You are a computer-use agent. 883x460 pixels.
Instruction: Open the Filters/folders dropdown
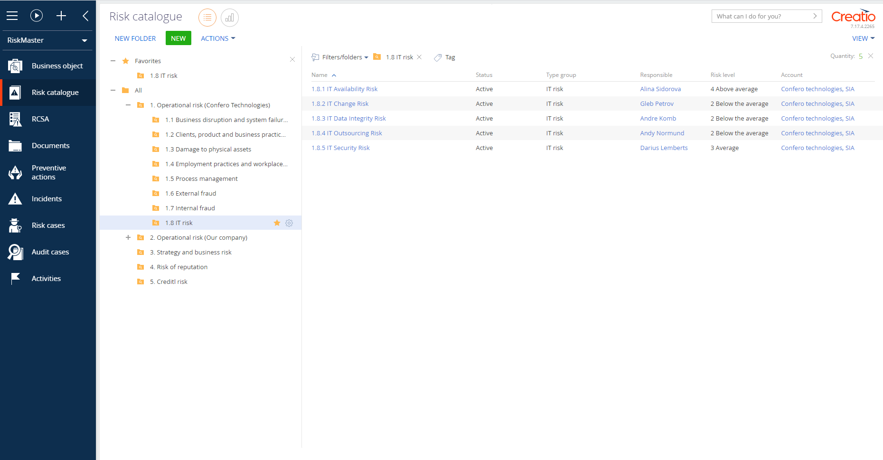click(340, 57)
